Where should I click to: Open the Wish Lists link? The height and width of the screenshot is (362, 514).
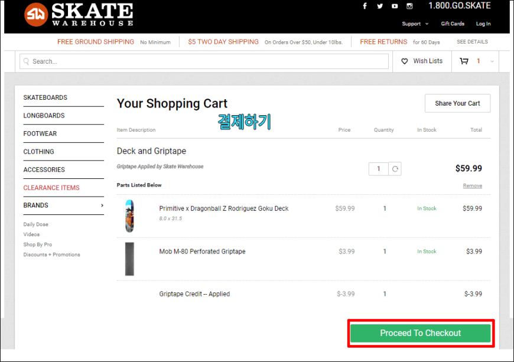[428, 61]
